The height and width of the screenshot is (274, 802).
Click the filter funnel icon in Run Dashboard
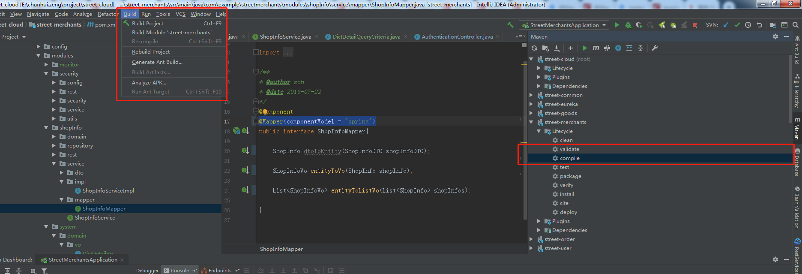coord(44,271)
